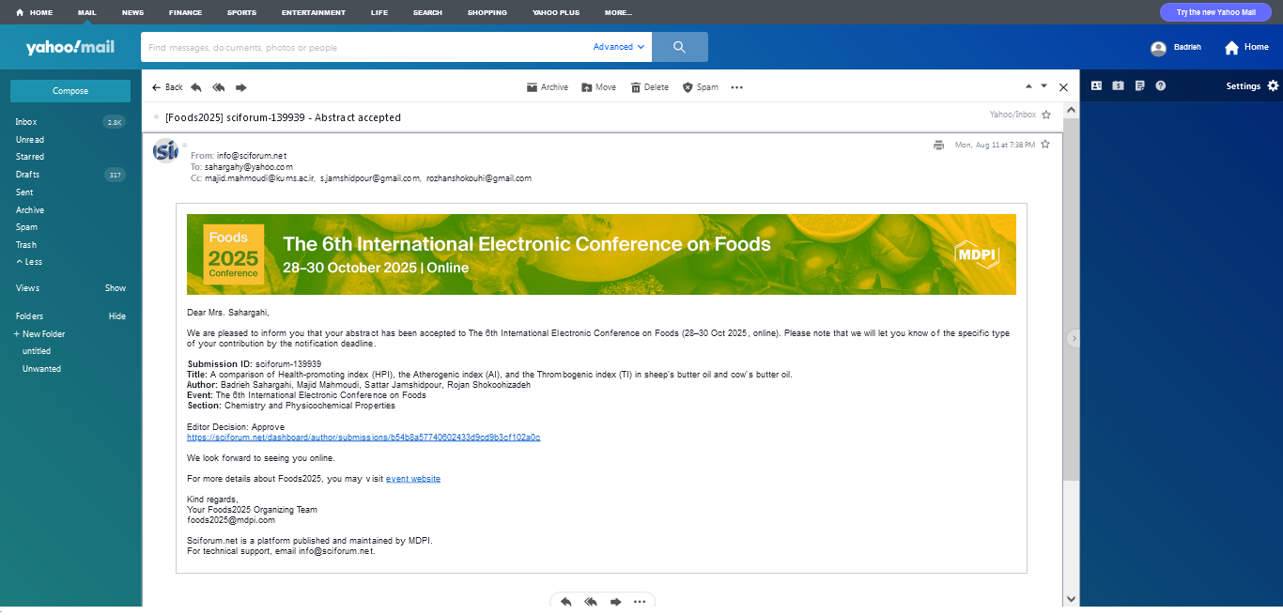Click the reply-all icon in the top toolbar
The image size is (1283, 615).
point(219,87)
